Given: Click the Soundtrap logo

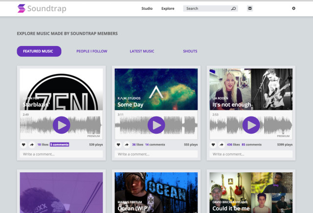Looking at the screenshot, I should click(42, 8).
